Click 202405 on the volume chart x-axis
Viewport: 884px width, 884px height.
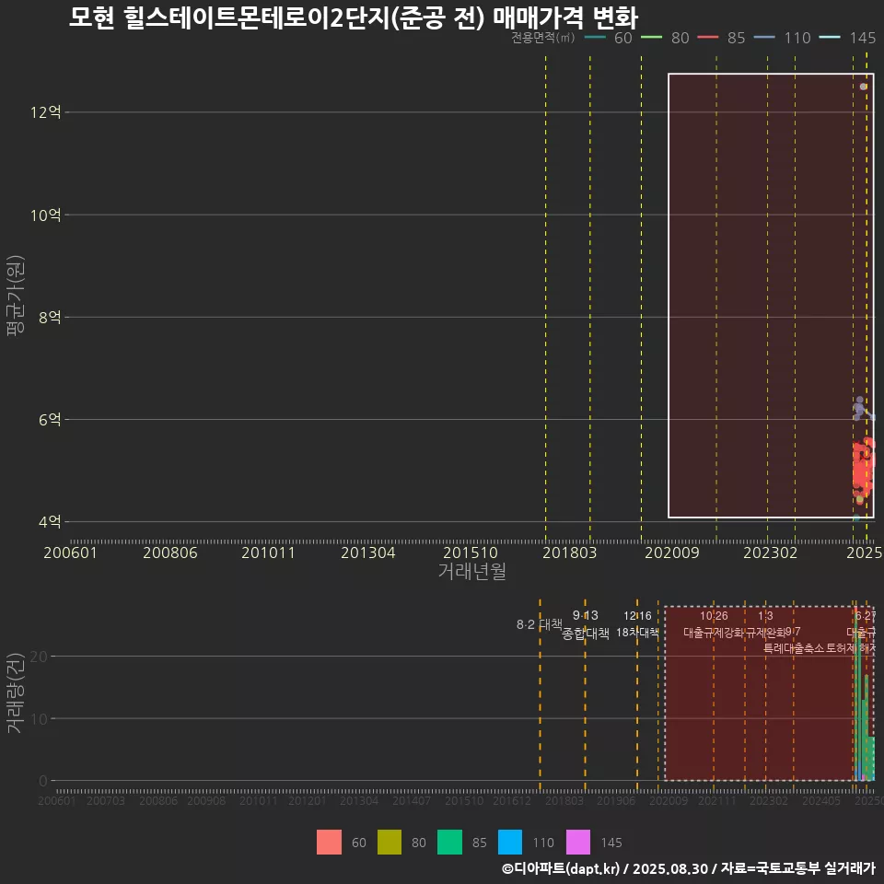click(x=821, y=800)
